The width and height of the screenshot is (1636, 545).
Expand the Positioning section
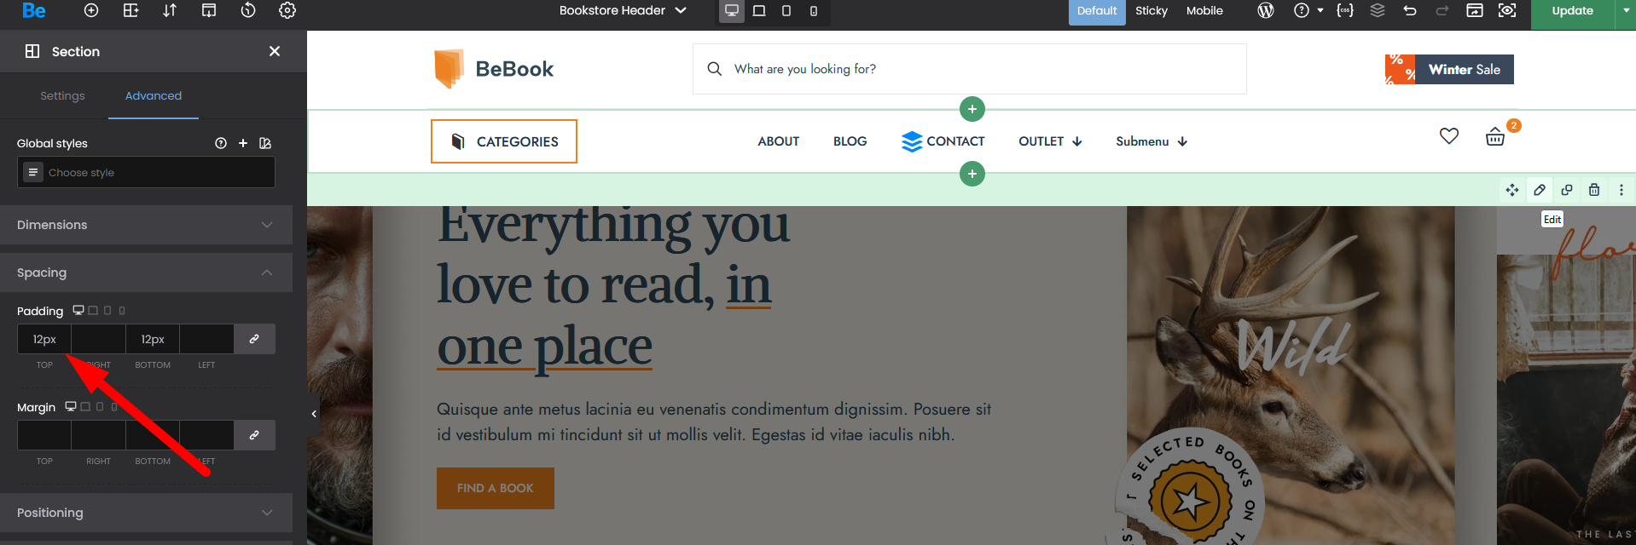click(x=146, y=513)
